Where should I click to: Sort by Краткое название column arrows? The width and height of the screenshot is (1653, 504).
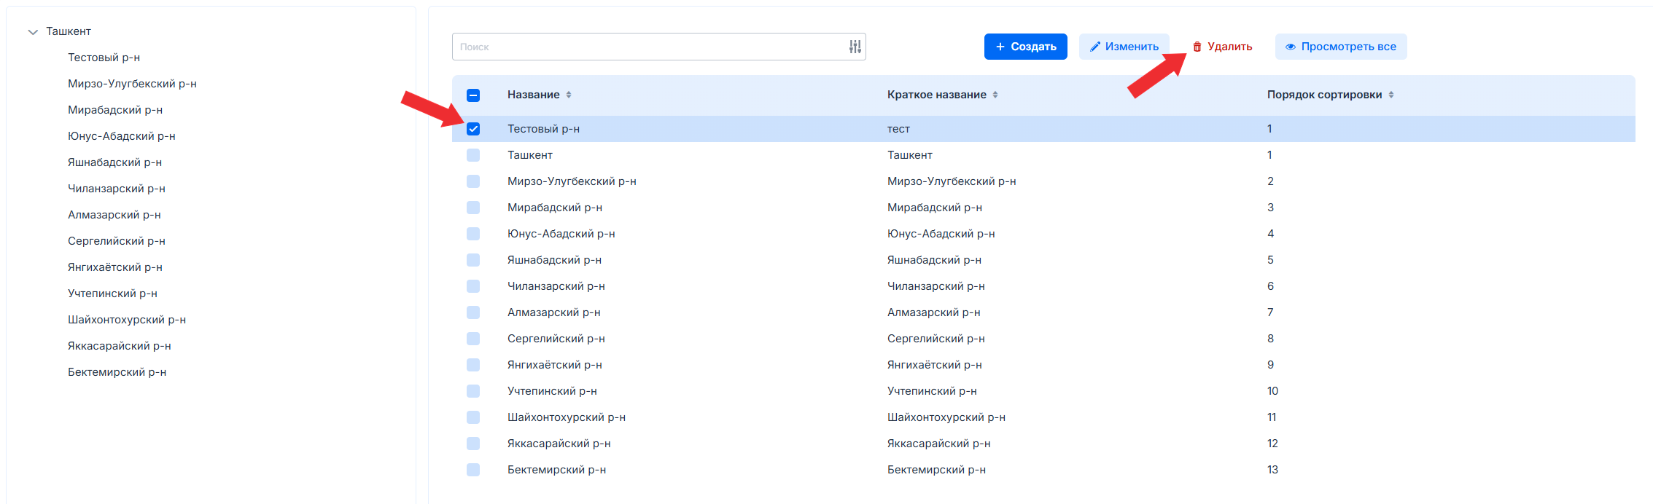tap(995, 95)
